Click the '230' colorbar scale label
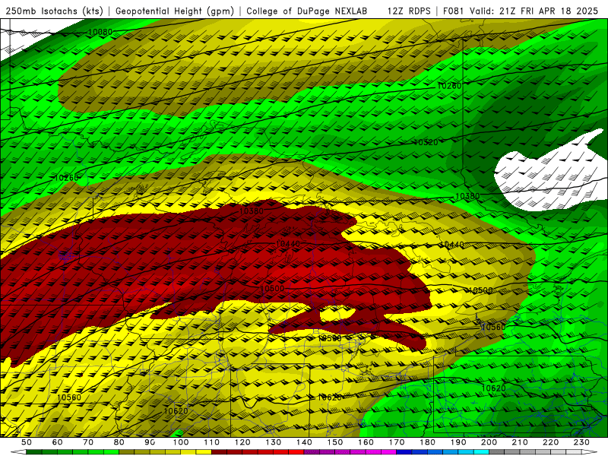 pos(581,442)
